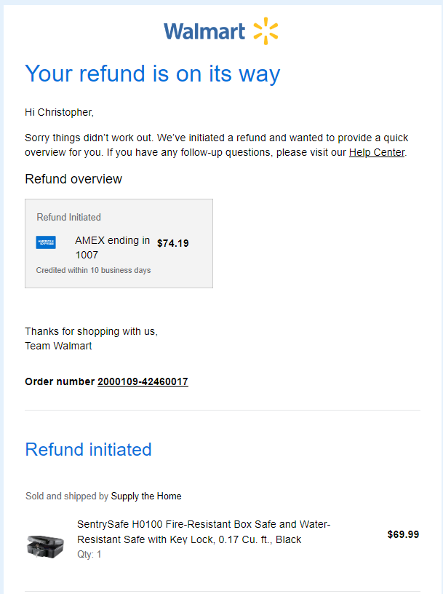Screen dimensions: 443x594
Task: Open the Help Center link
Action: click(377, 152)
